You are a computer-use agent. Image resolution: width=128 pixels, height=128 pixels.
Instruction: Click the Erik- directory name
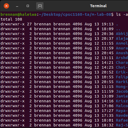pos(122,72)
